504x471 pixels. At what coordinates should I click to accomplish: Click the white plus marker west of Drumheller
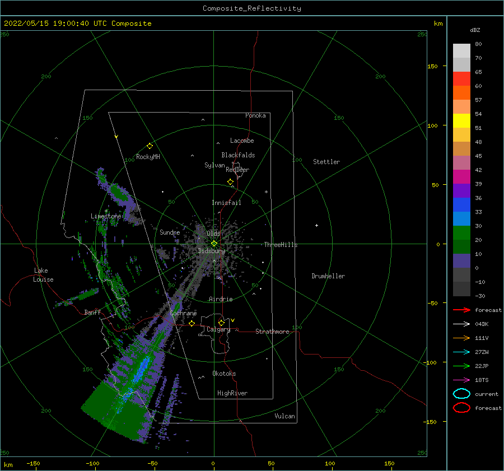coord(316,225)
